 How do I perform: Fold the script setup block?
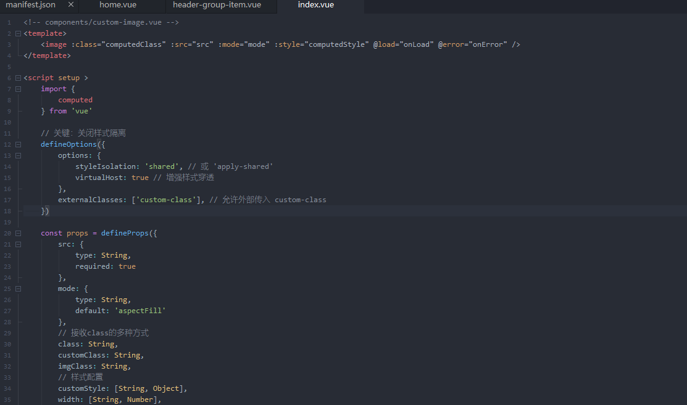[x=19, y=78]
